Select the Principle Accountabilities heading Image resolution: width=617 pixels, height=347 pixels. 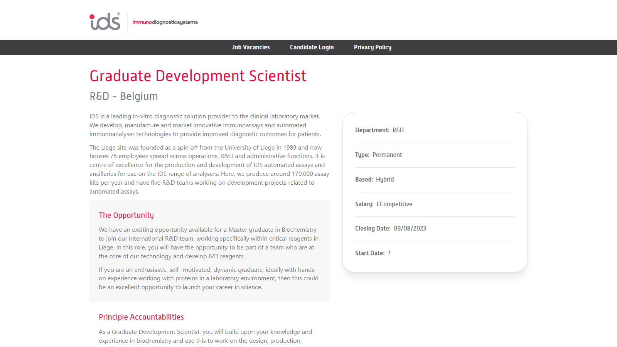coord(141,317)
